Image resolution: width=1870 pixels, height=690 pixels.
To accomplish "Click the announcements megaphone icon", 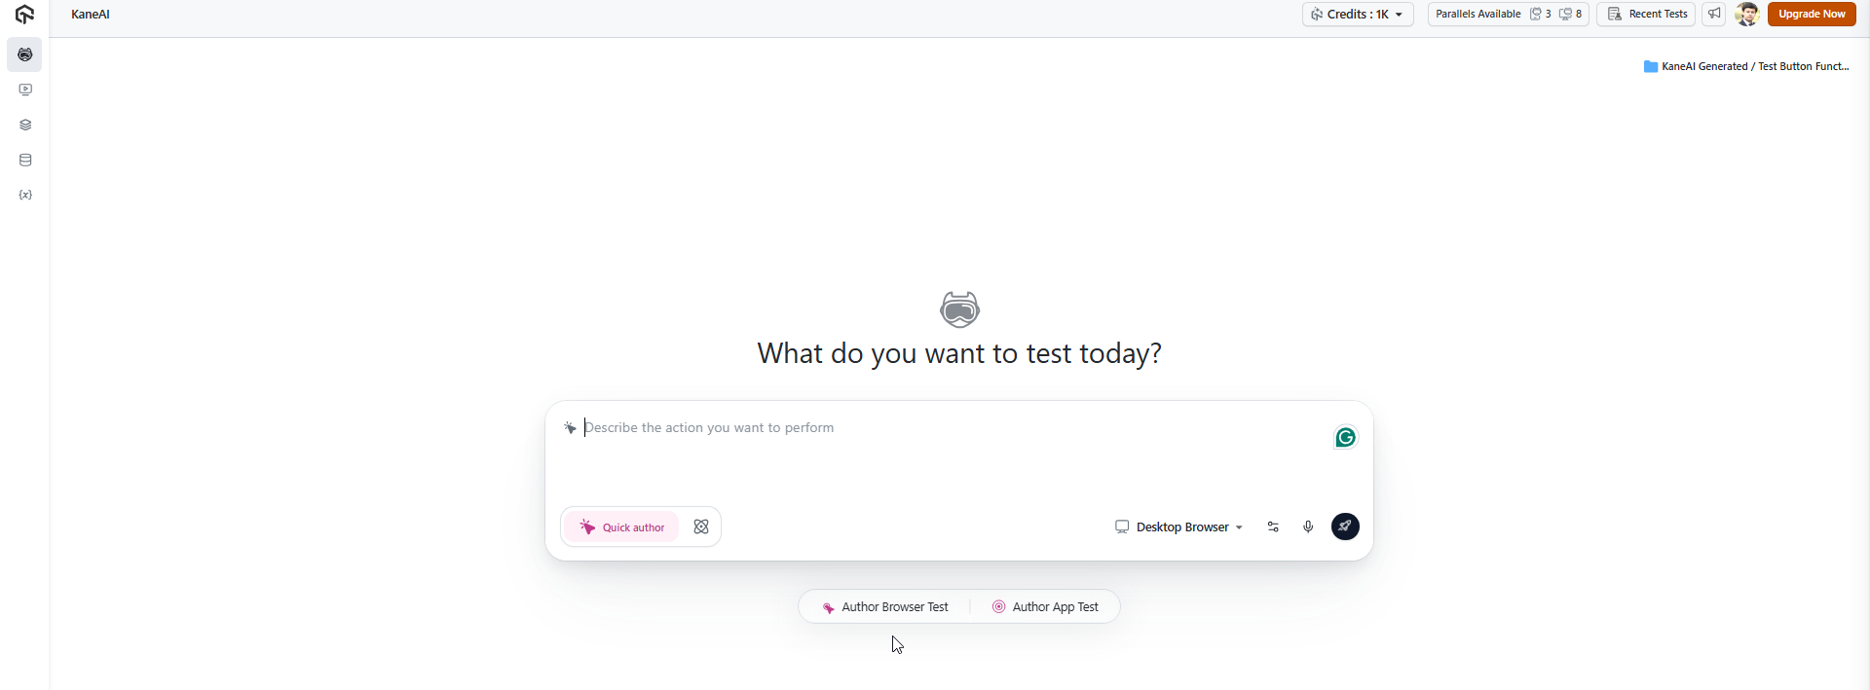I will point(1714,14).
